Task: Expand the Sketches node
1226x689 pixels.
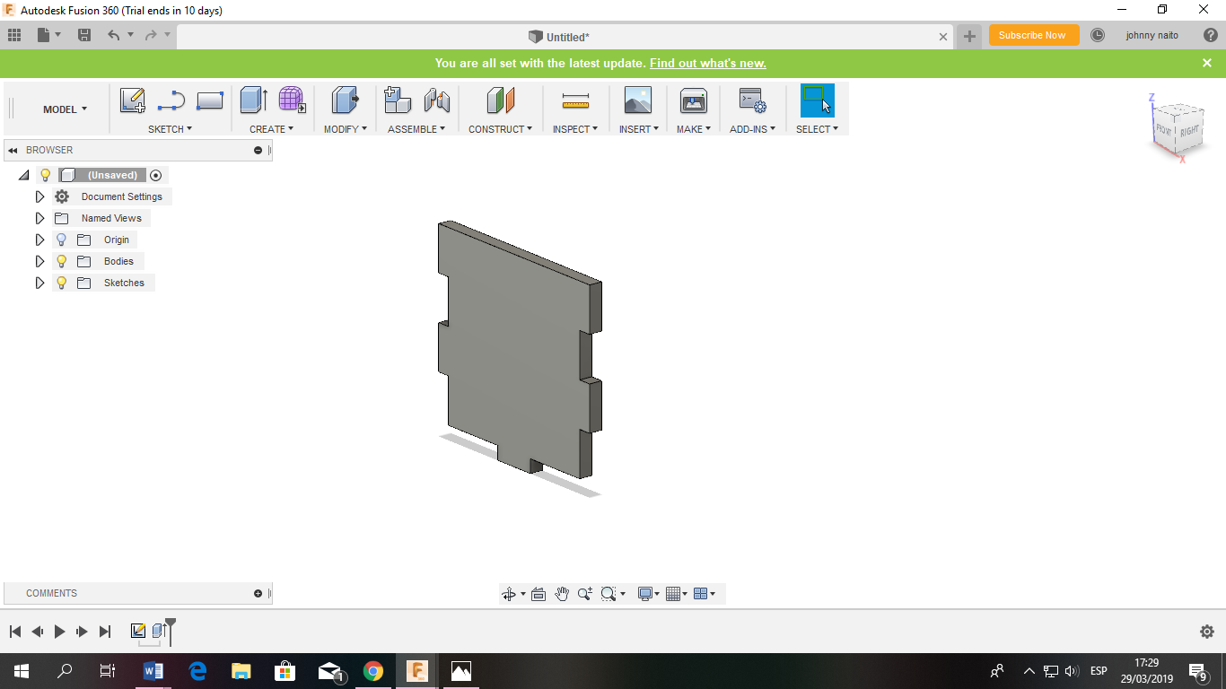Action: coord(39,283)
